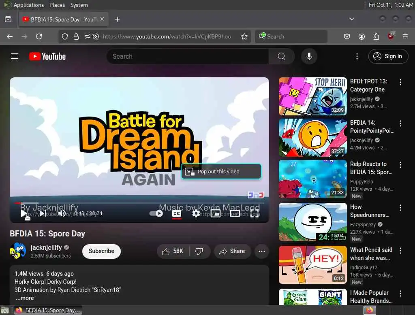Open menu for Relp Reacts video
Image resolution: width=415 pixels, height=315 pixels.
[x=400, y=165]
